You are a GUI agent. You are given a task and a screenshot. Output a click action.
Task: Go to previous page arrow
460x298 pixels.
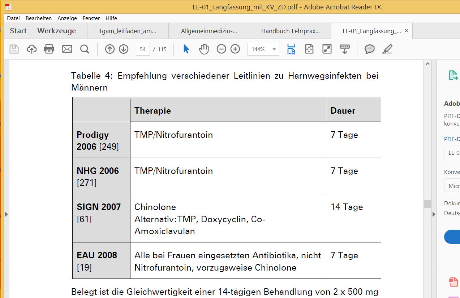[x=109, y=49]
